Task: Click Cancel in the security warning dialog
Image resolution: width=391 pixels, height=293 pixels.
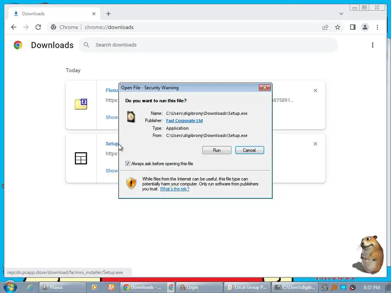Action: pos(249,150)
